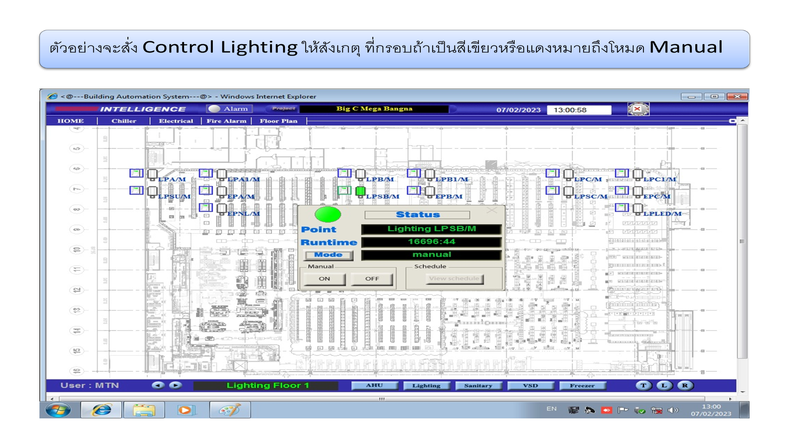
Task: Click the round L button
Action: pyautogui.click(x=664, y=386)
